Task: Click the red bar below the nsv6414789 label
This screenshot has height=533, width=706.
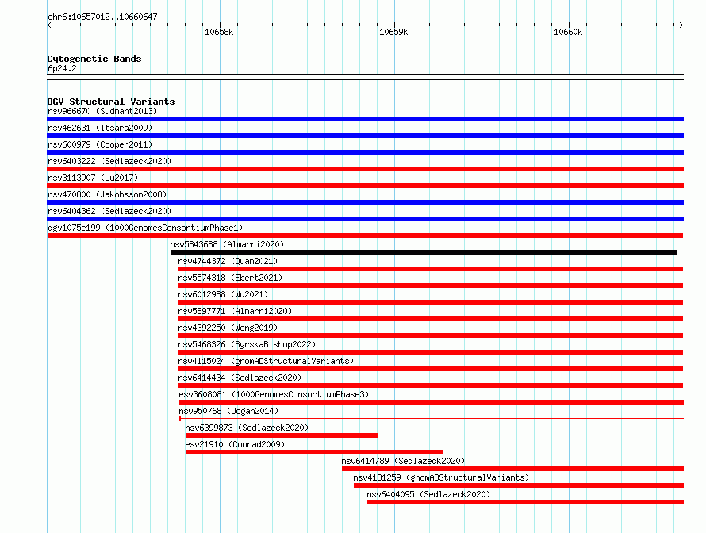Action: [x=512, y=469]
